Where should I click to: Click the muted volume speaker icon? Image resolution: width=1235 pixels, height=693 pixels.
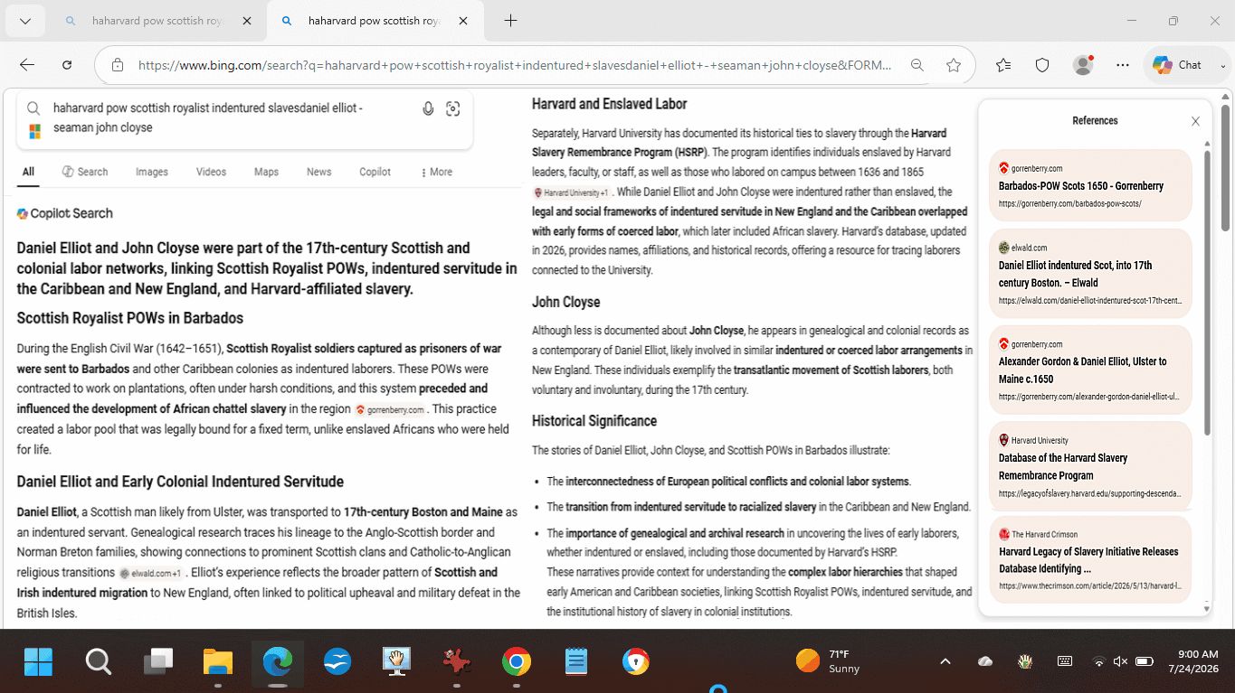pos(1121,661)
